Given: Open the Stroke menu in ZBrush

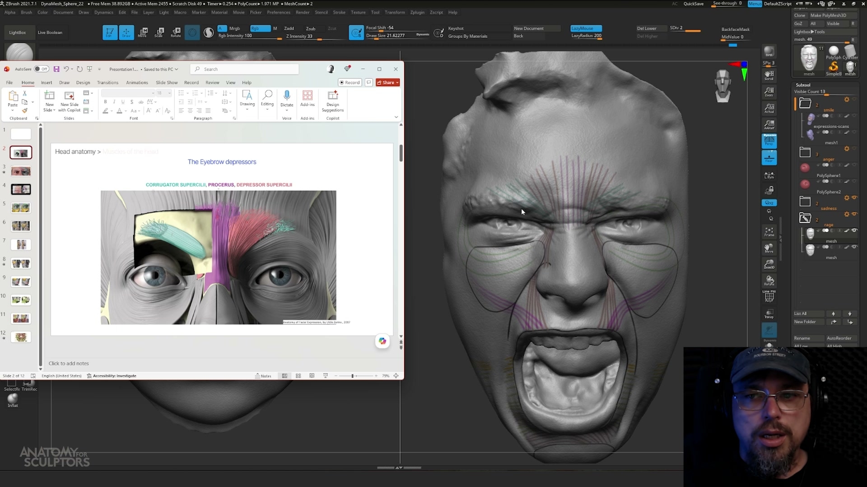Looking at the screenshot, I should [x=339, y=12].
